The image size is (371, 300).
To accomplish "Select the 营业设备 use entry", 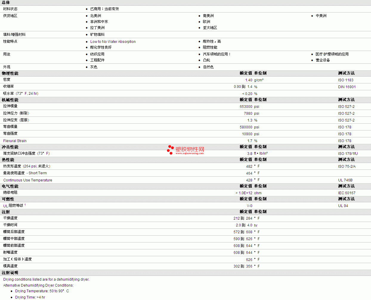I will pos(323,60).
